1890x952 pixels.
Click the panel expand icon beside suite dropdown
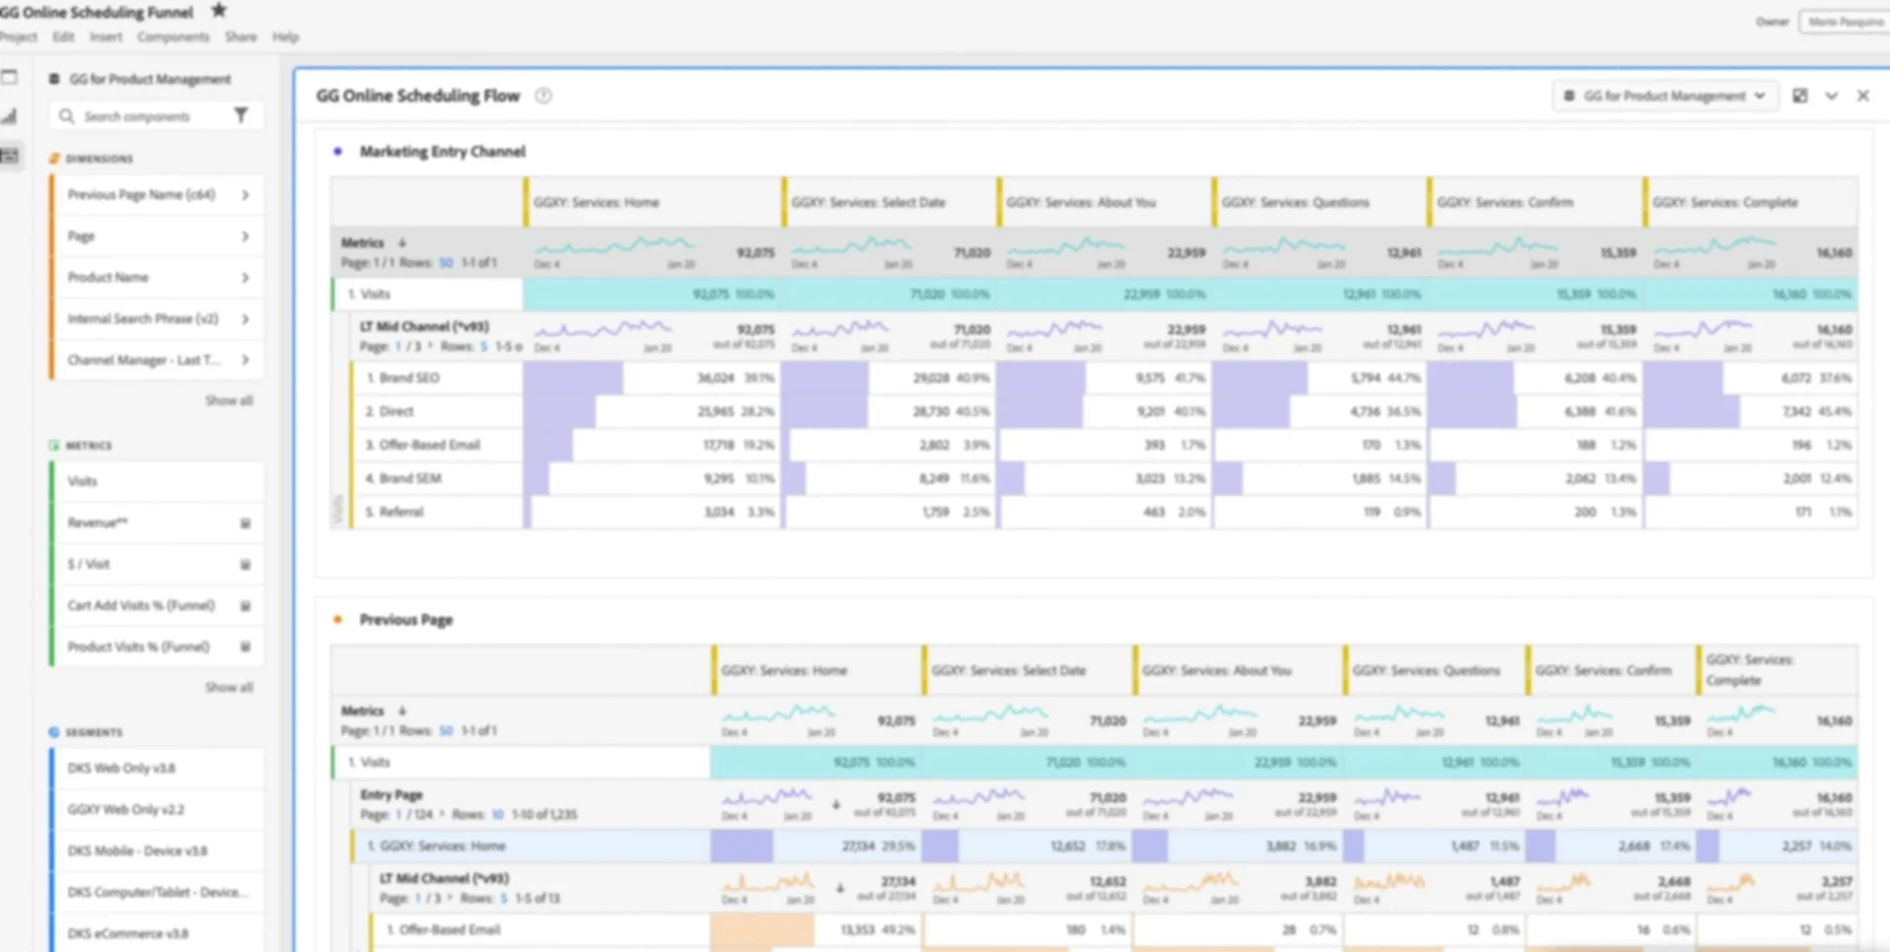point(1800,96)
